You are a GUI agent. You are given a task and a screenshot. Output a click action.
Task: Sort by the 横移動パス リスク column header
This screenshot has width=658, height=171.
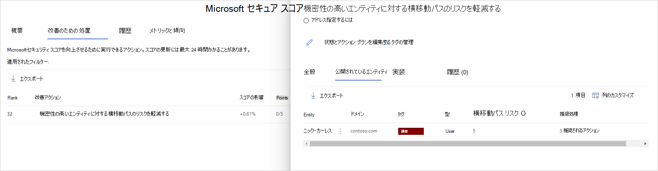click(x=499, y=114)
